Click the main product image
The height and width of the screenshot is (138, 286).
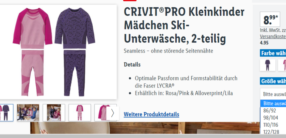click(58, 52)
